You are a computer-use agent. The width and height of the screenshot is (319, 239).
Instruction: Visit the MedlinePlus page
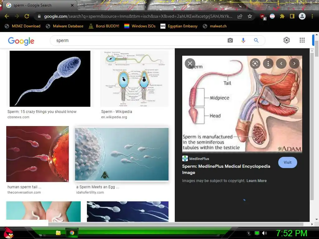click(x=288, y=162)
